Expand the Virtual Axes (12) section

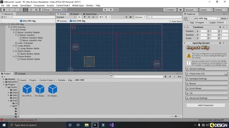207,74
